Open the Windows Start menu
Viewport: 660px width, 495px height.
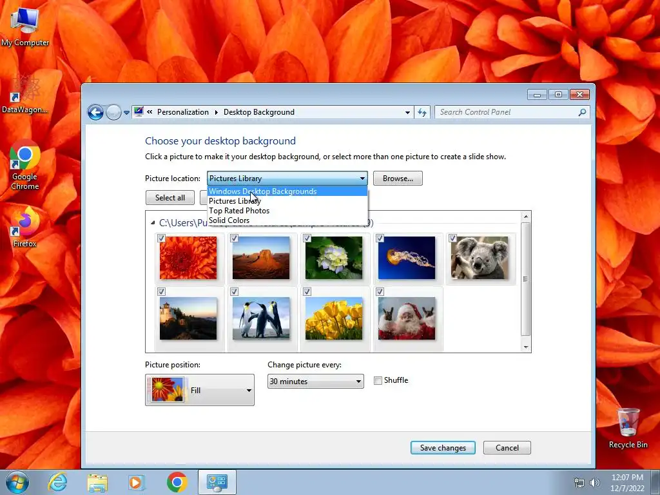[17, 482]
